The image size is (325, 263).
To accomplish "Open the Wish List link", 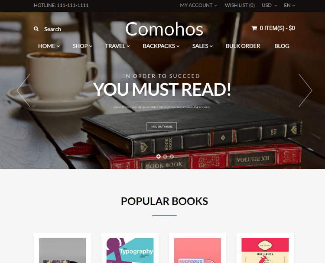I will point(240,5).
